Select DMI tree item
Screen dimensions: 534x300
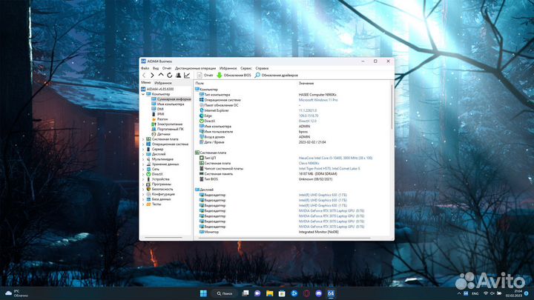[x=157, y=109]
